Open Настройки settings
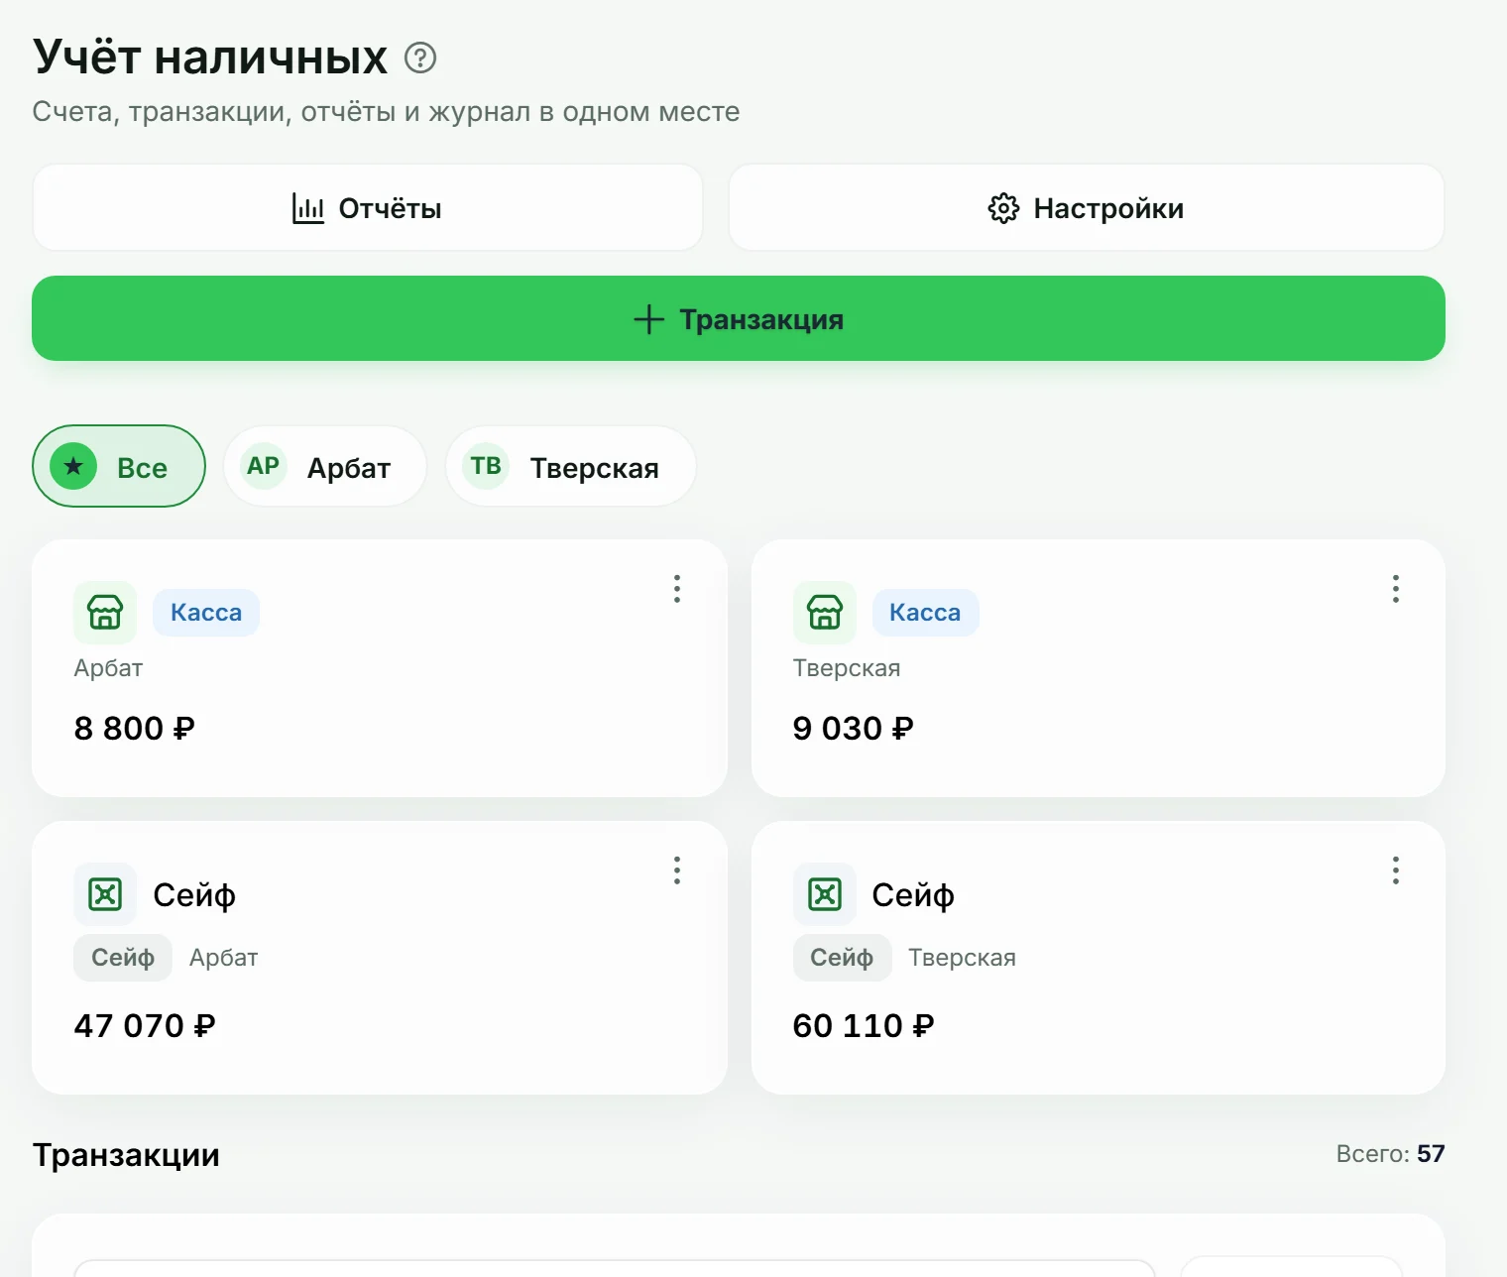The width and height of the screenshot is (1507, 1277). coord(1087,207)
